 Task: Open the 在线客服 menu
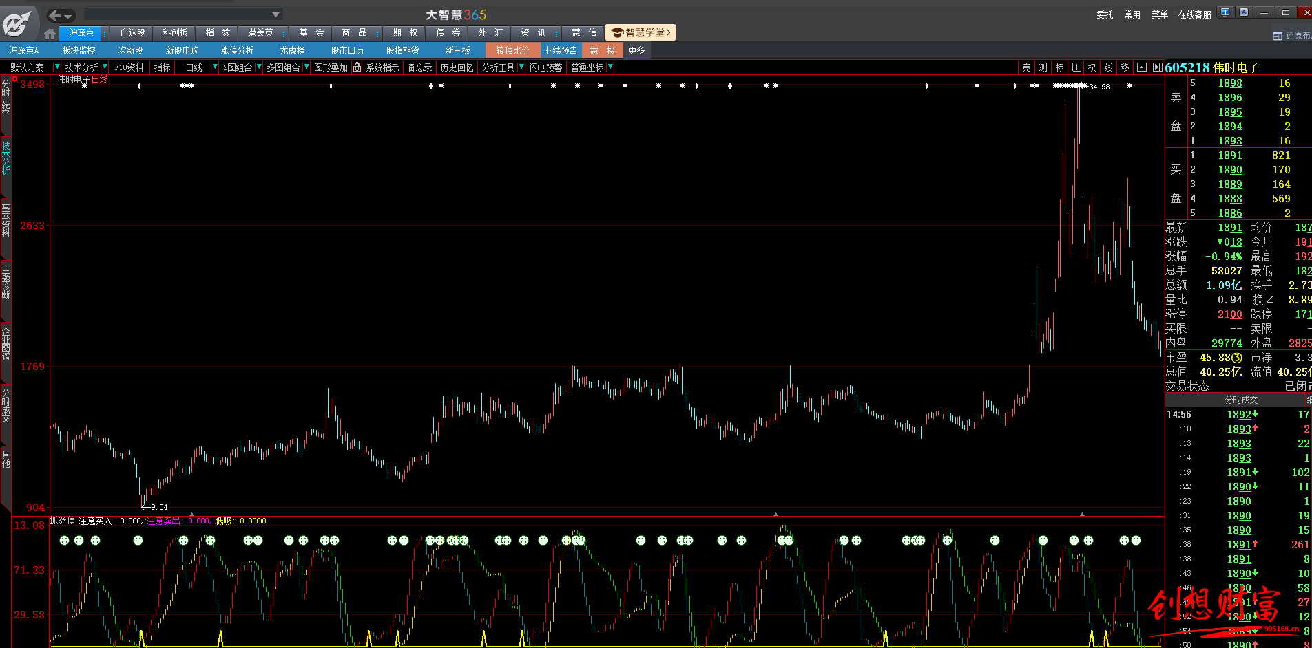(x=1194, y=14)
